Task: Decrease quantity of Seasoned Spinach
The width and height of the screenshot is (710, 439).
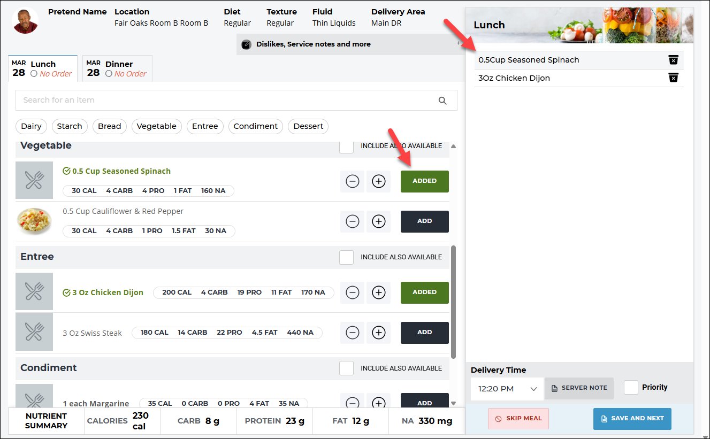Action: point(352,181)
